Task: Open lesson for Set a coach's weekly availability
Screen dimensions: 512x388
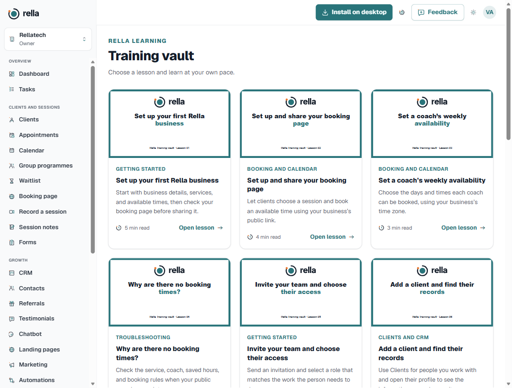Action: pyautogui.click(x=464, y=228)
